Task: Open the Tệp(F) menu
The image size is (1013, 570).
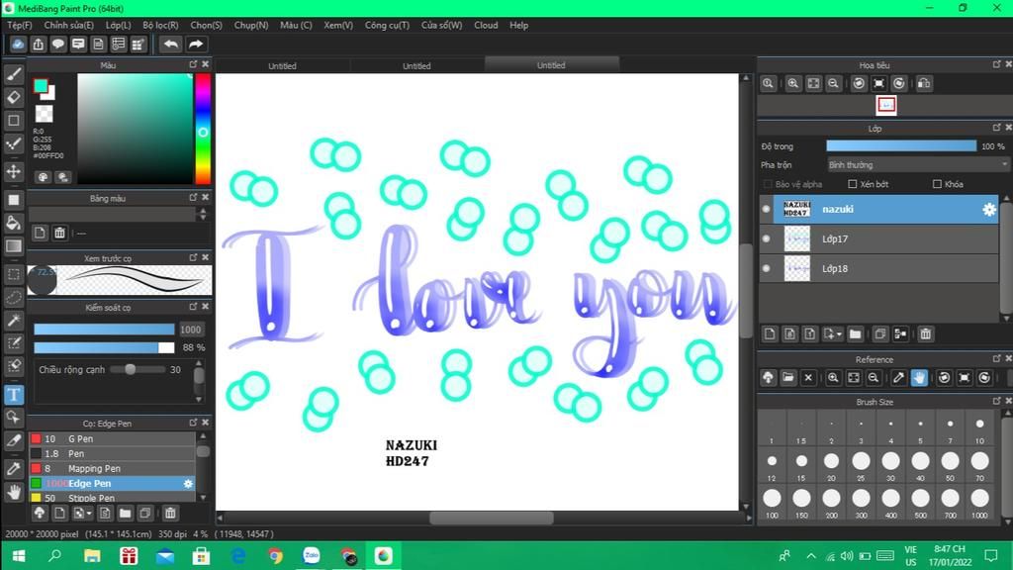Action: click(20, 25)
